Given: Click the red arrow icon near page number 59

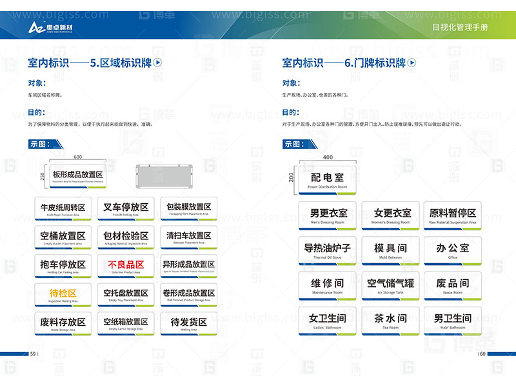Looking at the screenshot, I should [26, 353].
